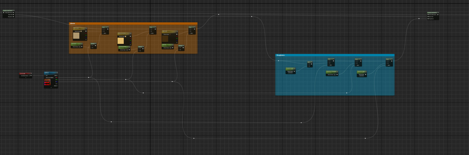This screenshot has height=155, width=469.
Task: Select the second Lerp node in the Albedo group
Action: coord(153,30)
